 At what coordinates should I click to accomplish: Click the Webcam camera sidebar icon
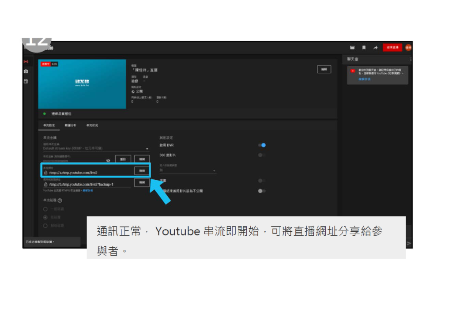(26, 72)
